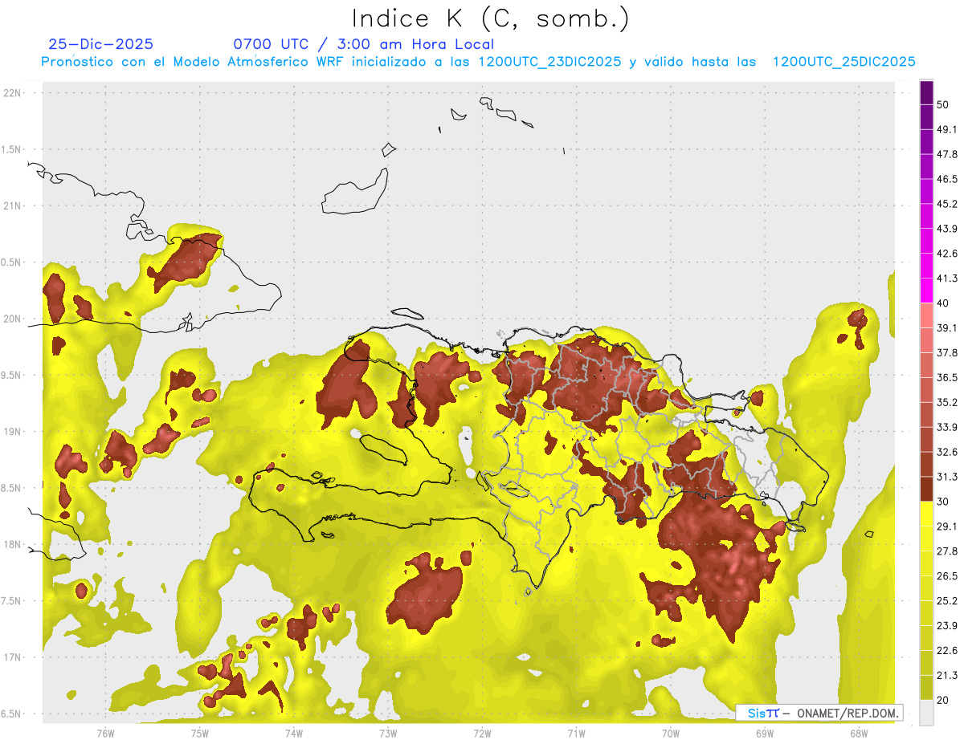Click the 'SisTT - ONAMET/REP.DOM.' credit box
The image size is (964, 744).
point(819,713)
